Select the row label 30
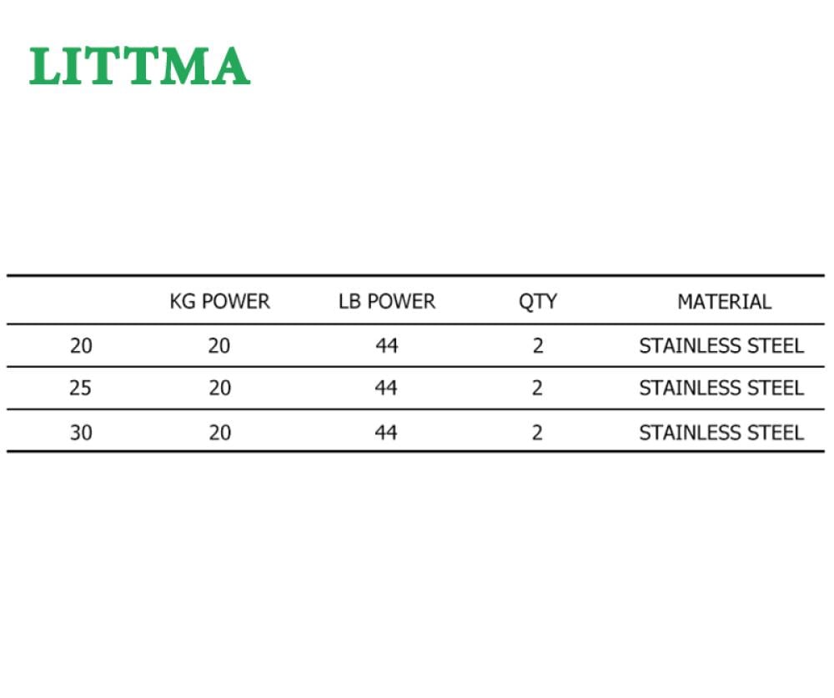834x698 pixels. pyautogui.click(x=81, y=433)
